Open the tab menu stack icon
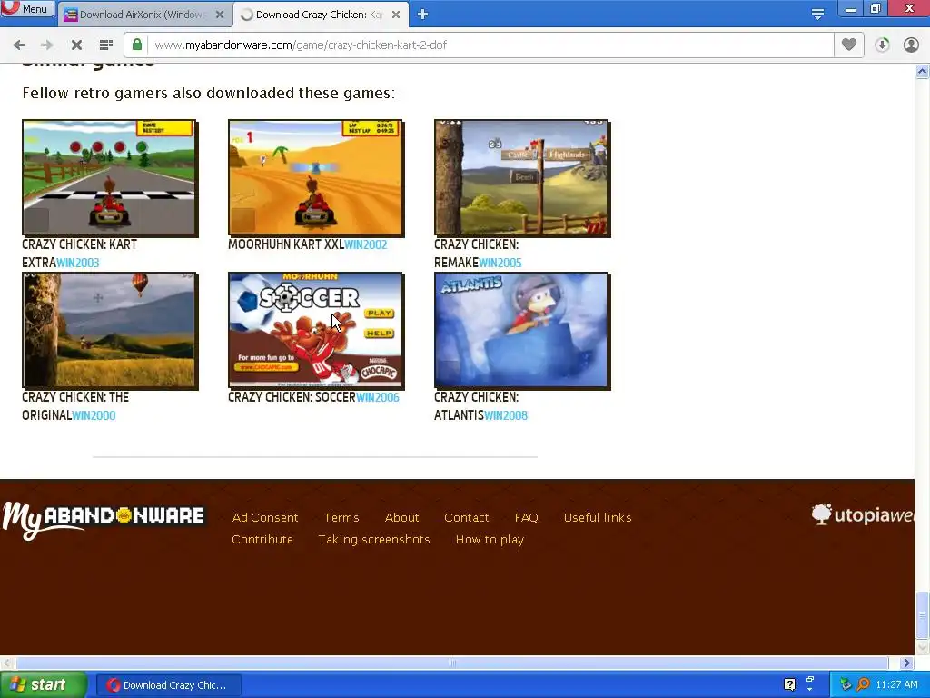Viewport: 930px width, 698px height. 817,15
